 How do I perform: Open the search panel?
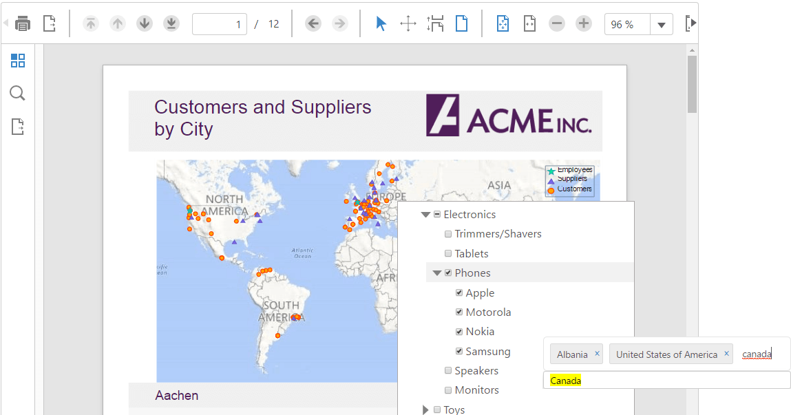(x=17, y=93)
